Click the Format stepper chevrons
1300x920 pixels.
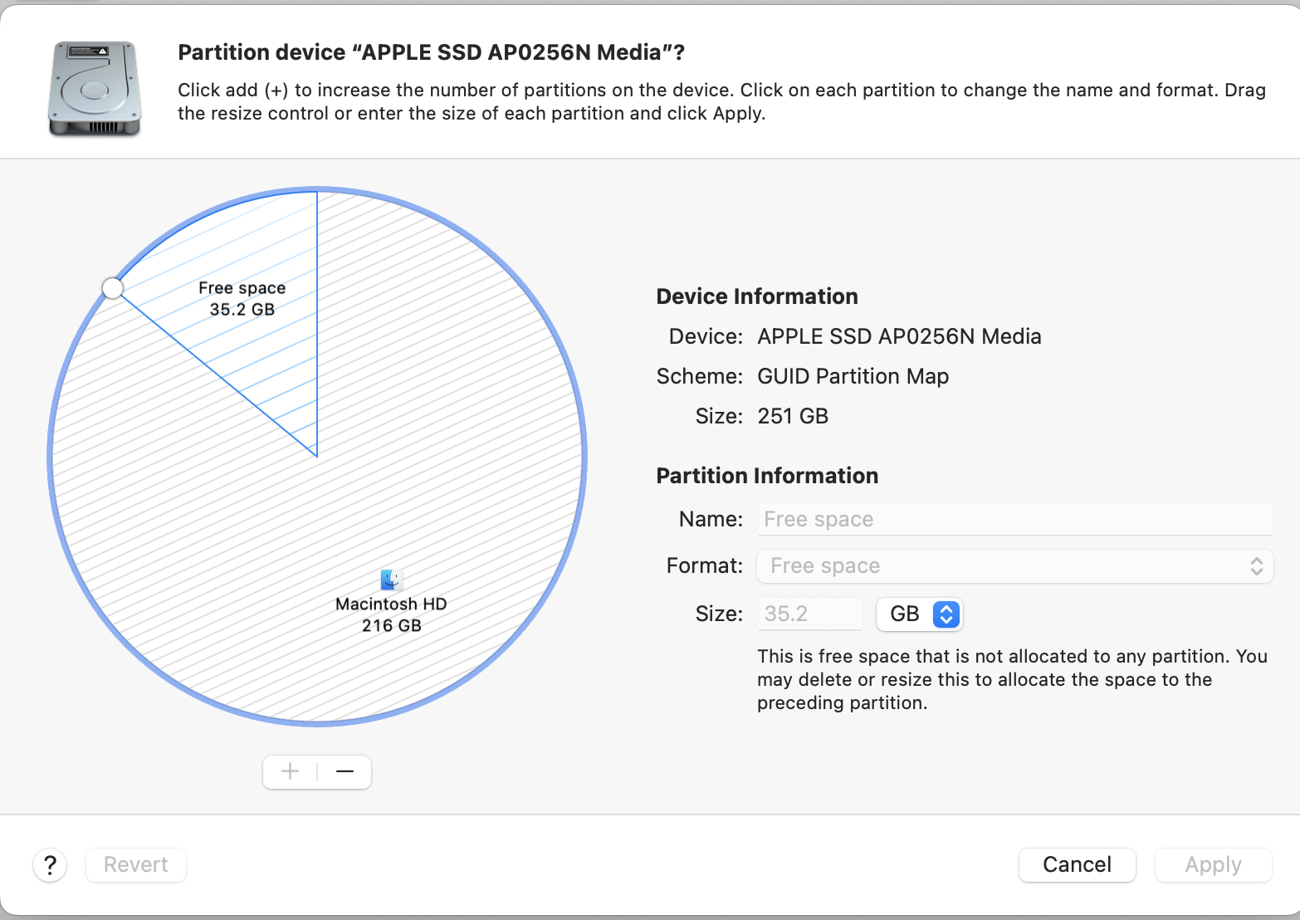click(x=1257, y=565)
